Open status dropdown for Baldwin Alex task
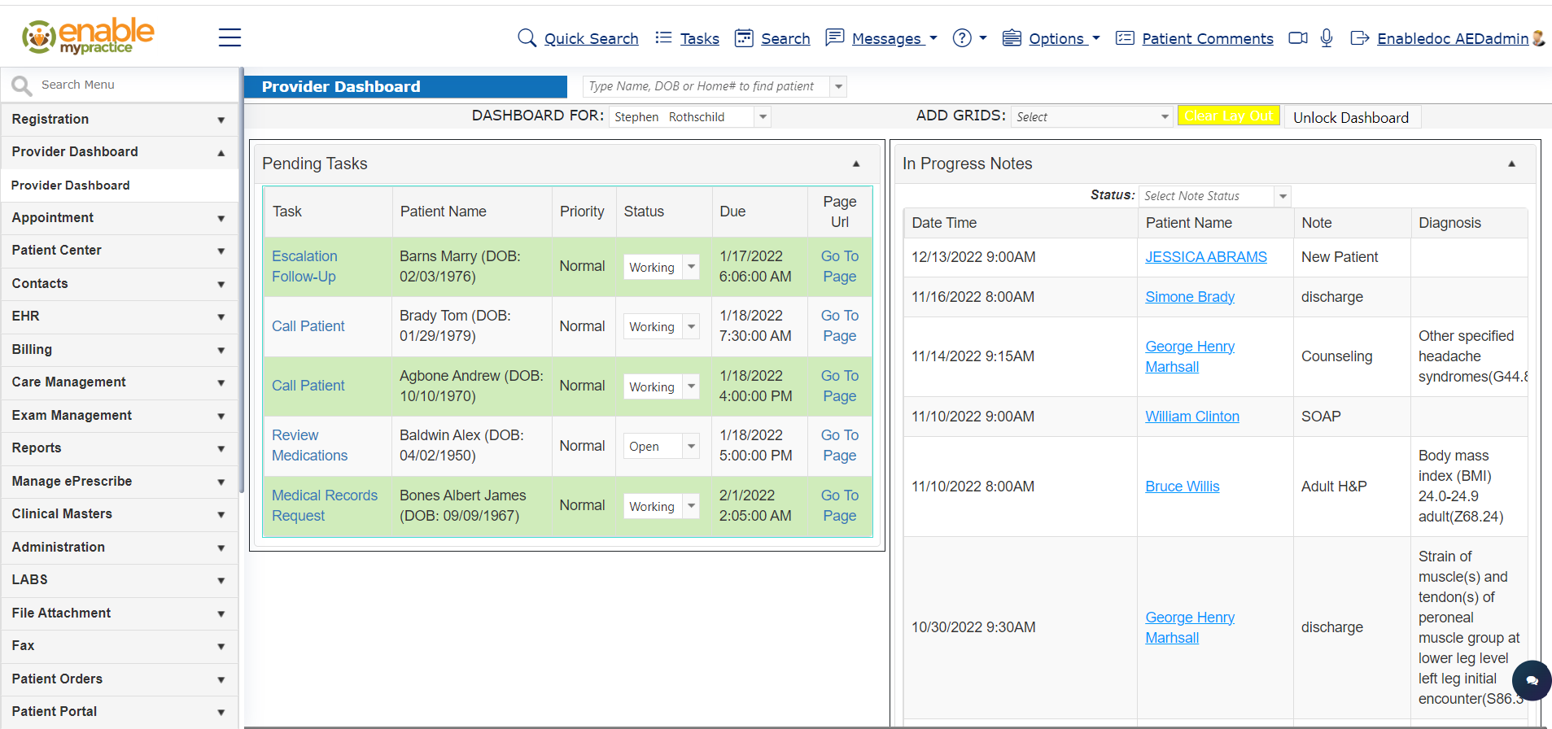The width and height of the screenshot is (1552, 729). point(691,446)
